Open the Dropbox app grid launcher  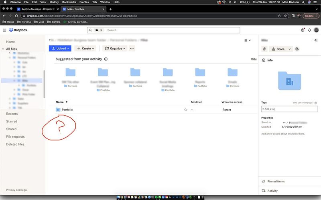point(4,30)
